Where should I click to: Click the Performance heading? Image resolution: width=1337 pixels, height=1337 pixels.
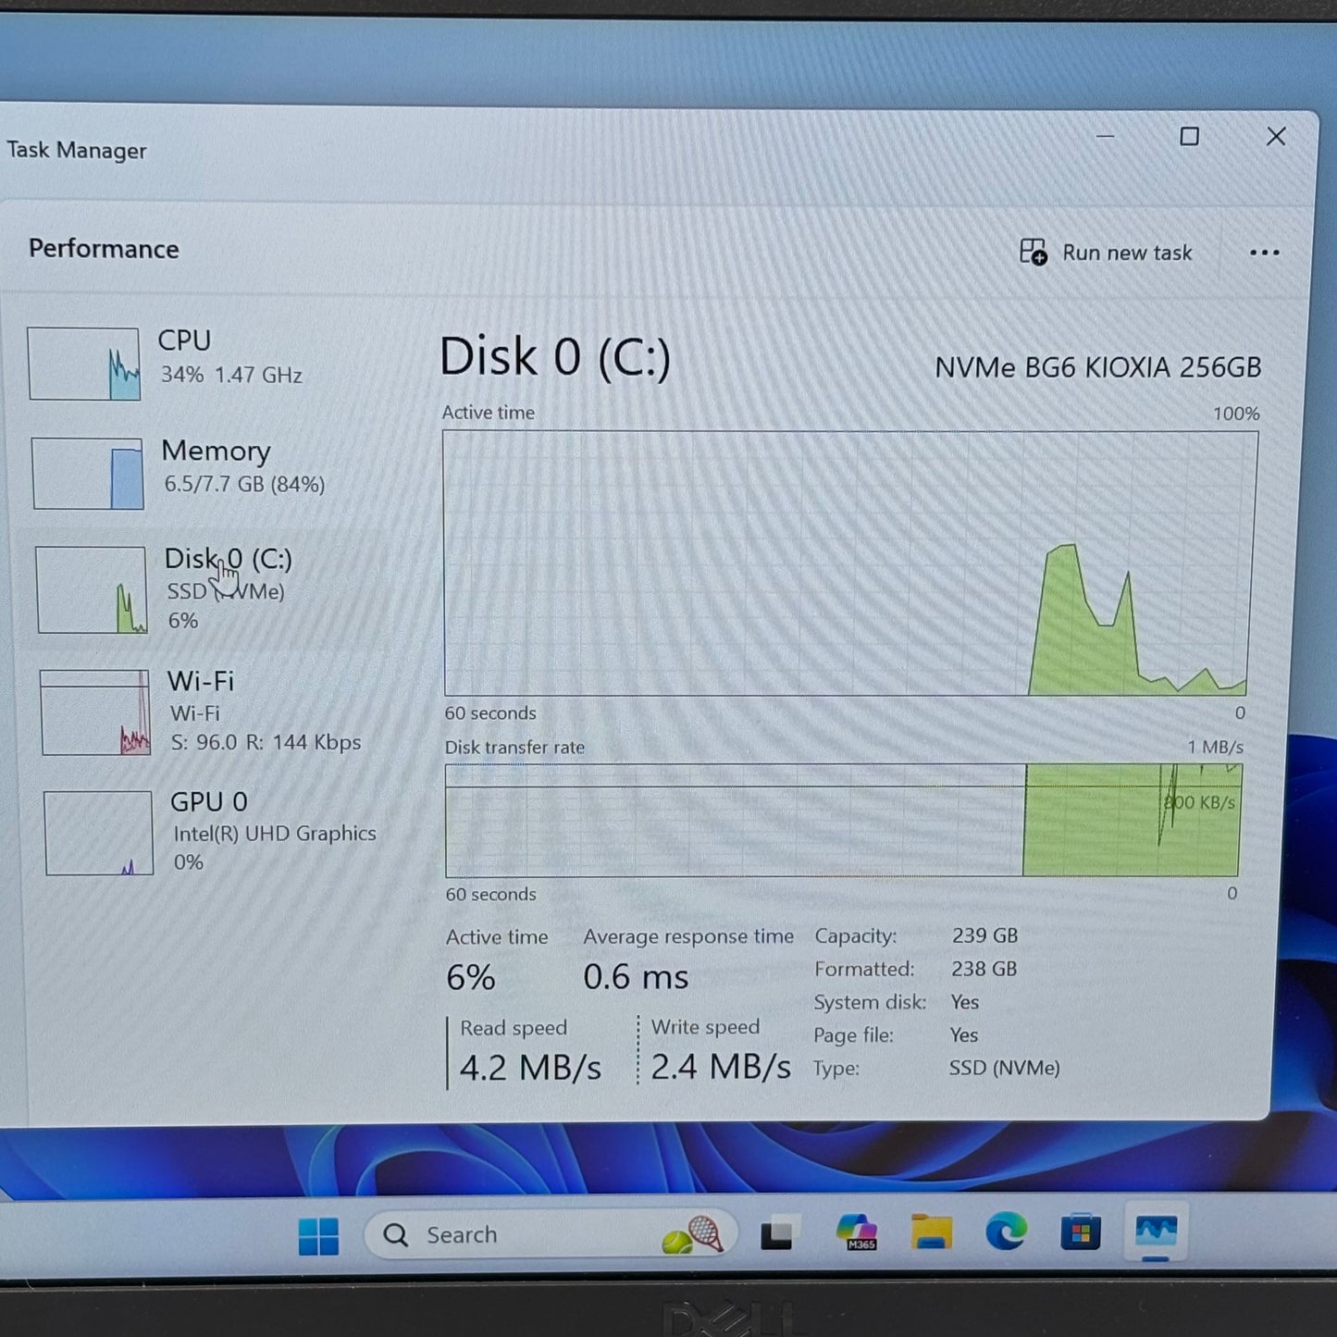pos(104,249)
